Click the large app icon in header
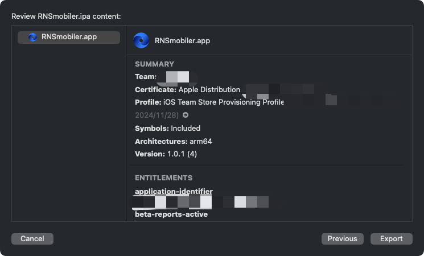The height and width of the screenshot is (256, 424). pos(141,40)
